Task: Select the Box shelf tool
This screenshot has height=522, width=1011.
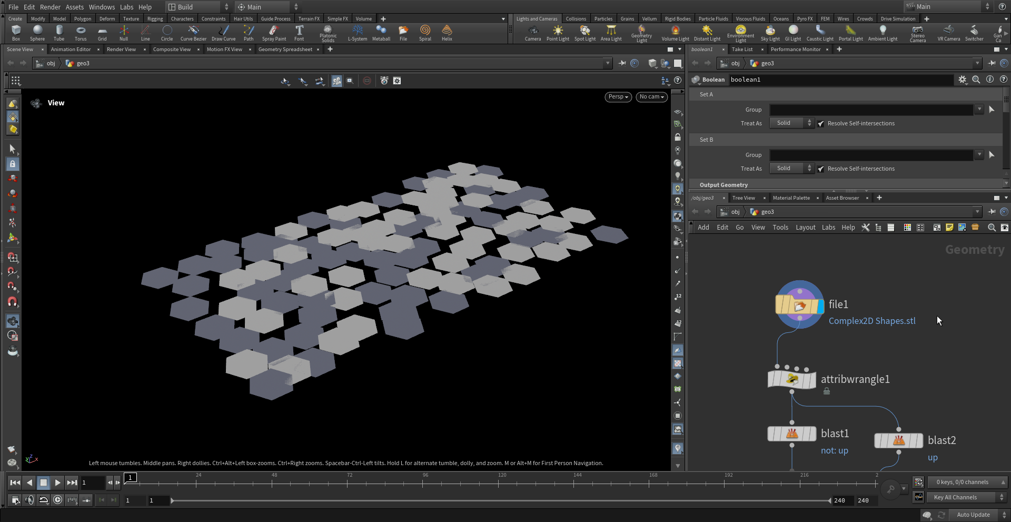Action: pos(16,33)
